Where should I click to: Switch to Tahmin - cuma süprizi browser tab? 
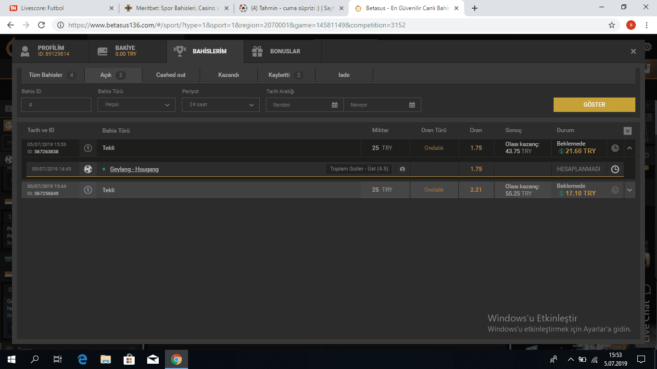click(x=291, y=8)
